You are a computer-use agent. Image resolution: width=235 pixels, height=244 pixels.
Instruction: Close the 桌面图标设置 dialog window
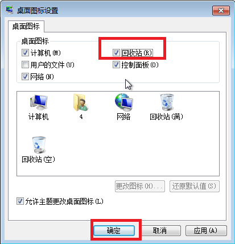(221, 10)
